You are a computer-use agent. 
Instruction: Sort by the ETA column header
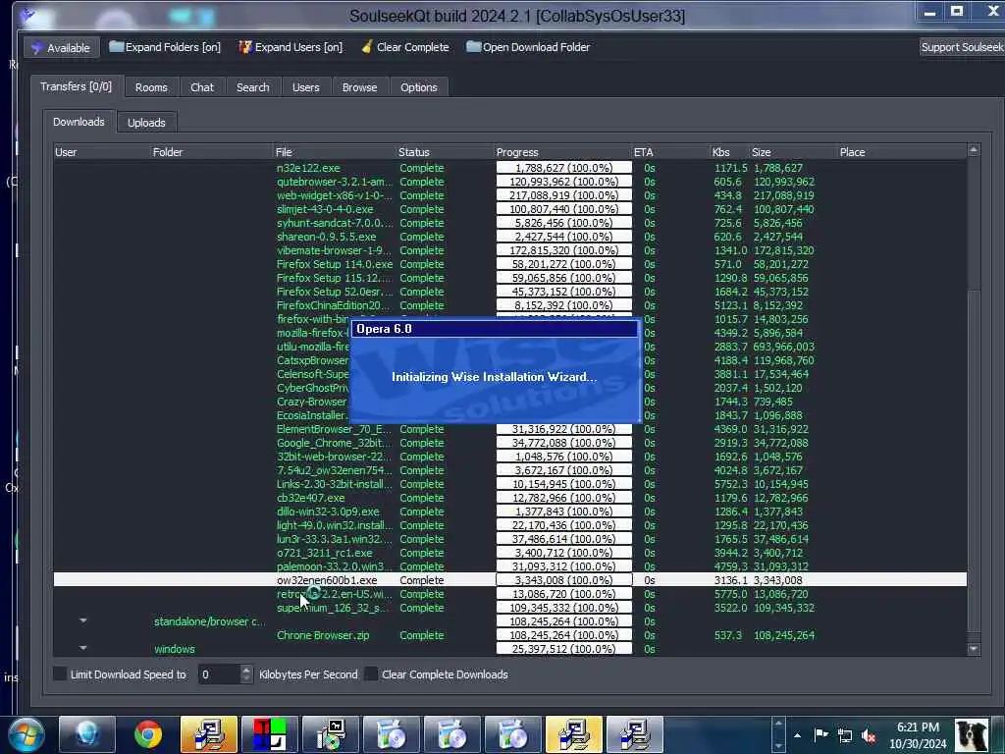pos(670,152)
